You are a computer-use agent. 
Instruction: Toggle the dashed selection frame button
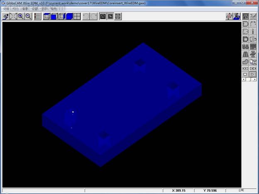(x=118, y=16)
